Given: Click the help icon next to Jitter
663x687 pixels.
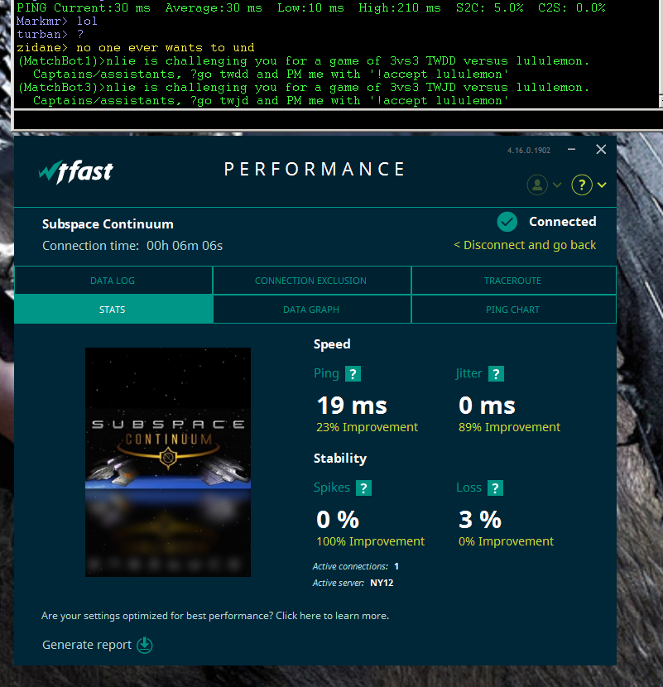Looking at the screenshot, I should pos(496,374).
